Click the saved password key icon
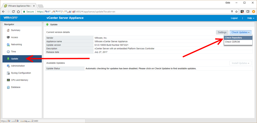257x123 pixels. (x=232, y=12)
